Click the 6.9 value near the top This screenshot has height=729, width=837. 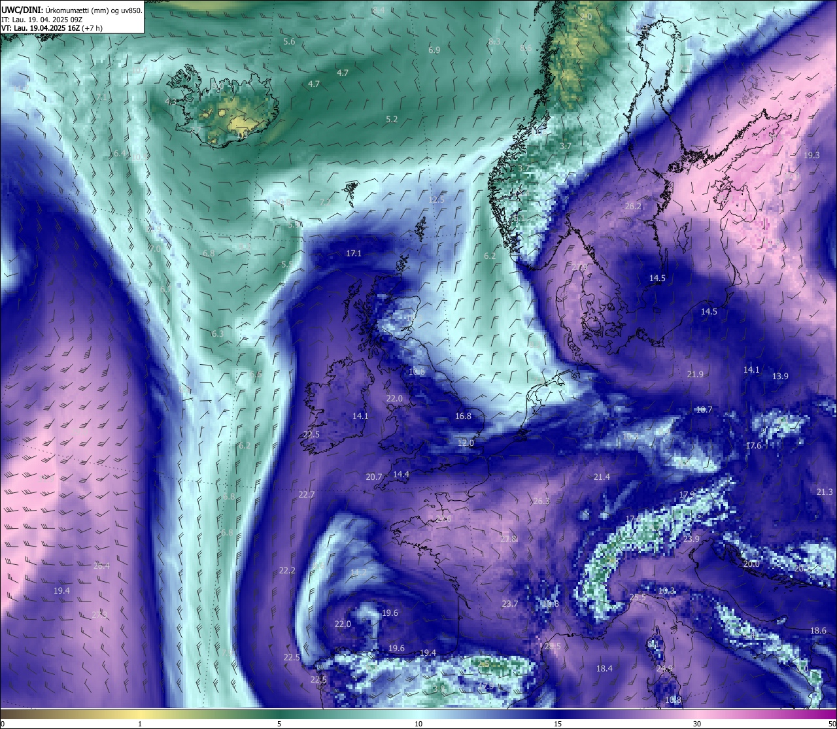(x=434, y=50)
